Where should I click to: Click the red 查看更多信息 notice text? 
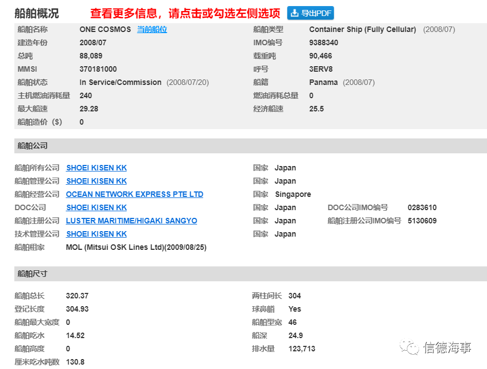click(185, 13)
